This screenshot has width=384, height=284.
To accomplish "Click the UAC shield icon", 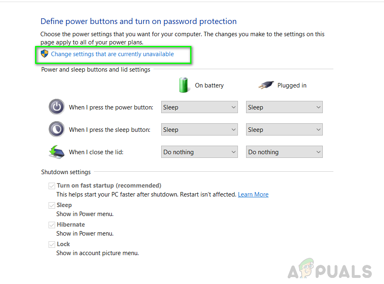I will [x=44, y=54].
